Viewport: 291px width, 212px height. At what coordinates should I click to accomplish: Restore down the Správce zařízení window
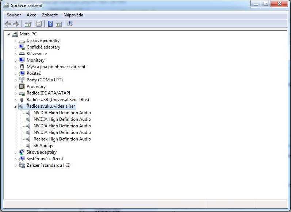click(x=266, y=4)
